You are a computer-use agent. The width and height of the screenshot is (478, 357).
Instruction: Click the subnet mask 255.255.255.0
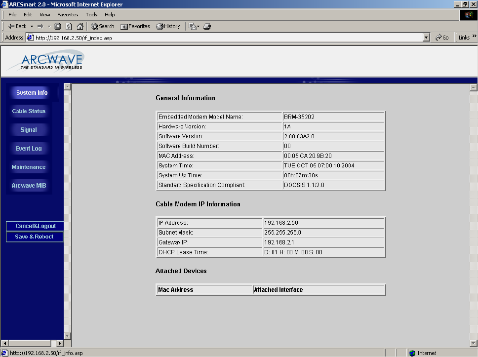pos(282,233)
